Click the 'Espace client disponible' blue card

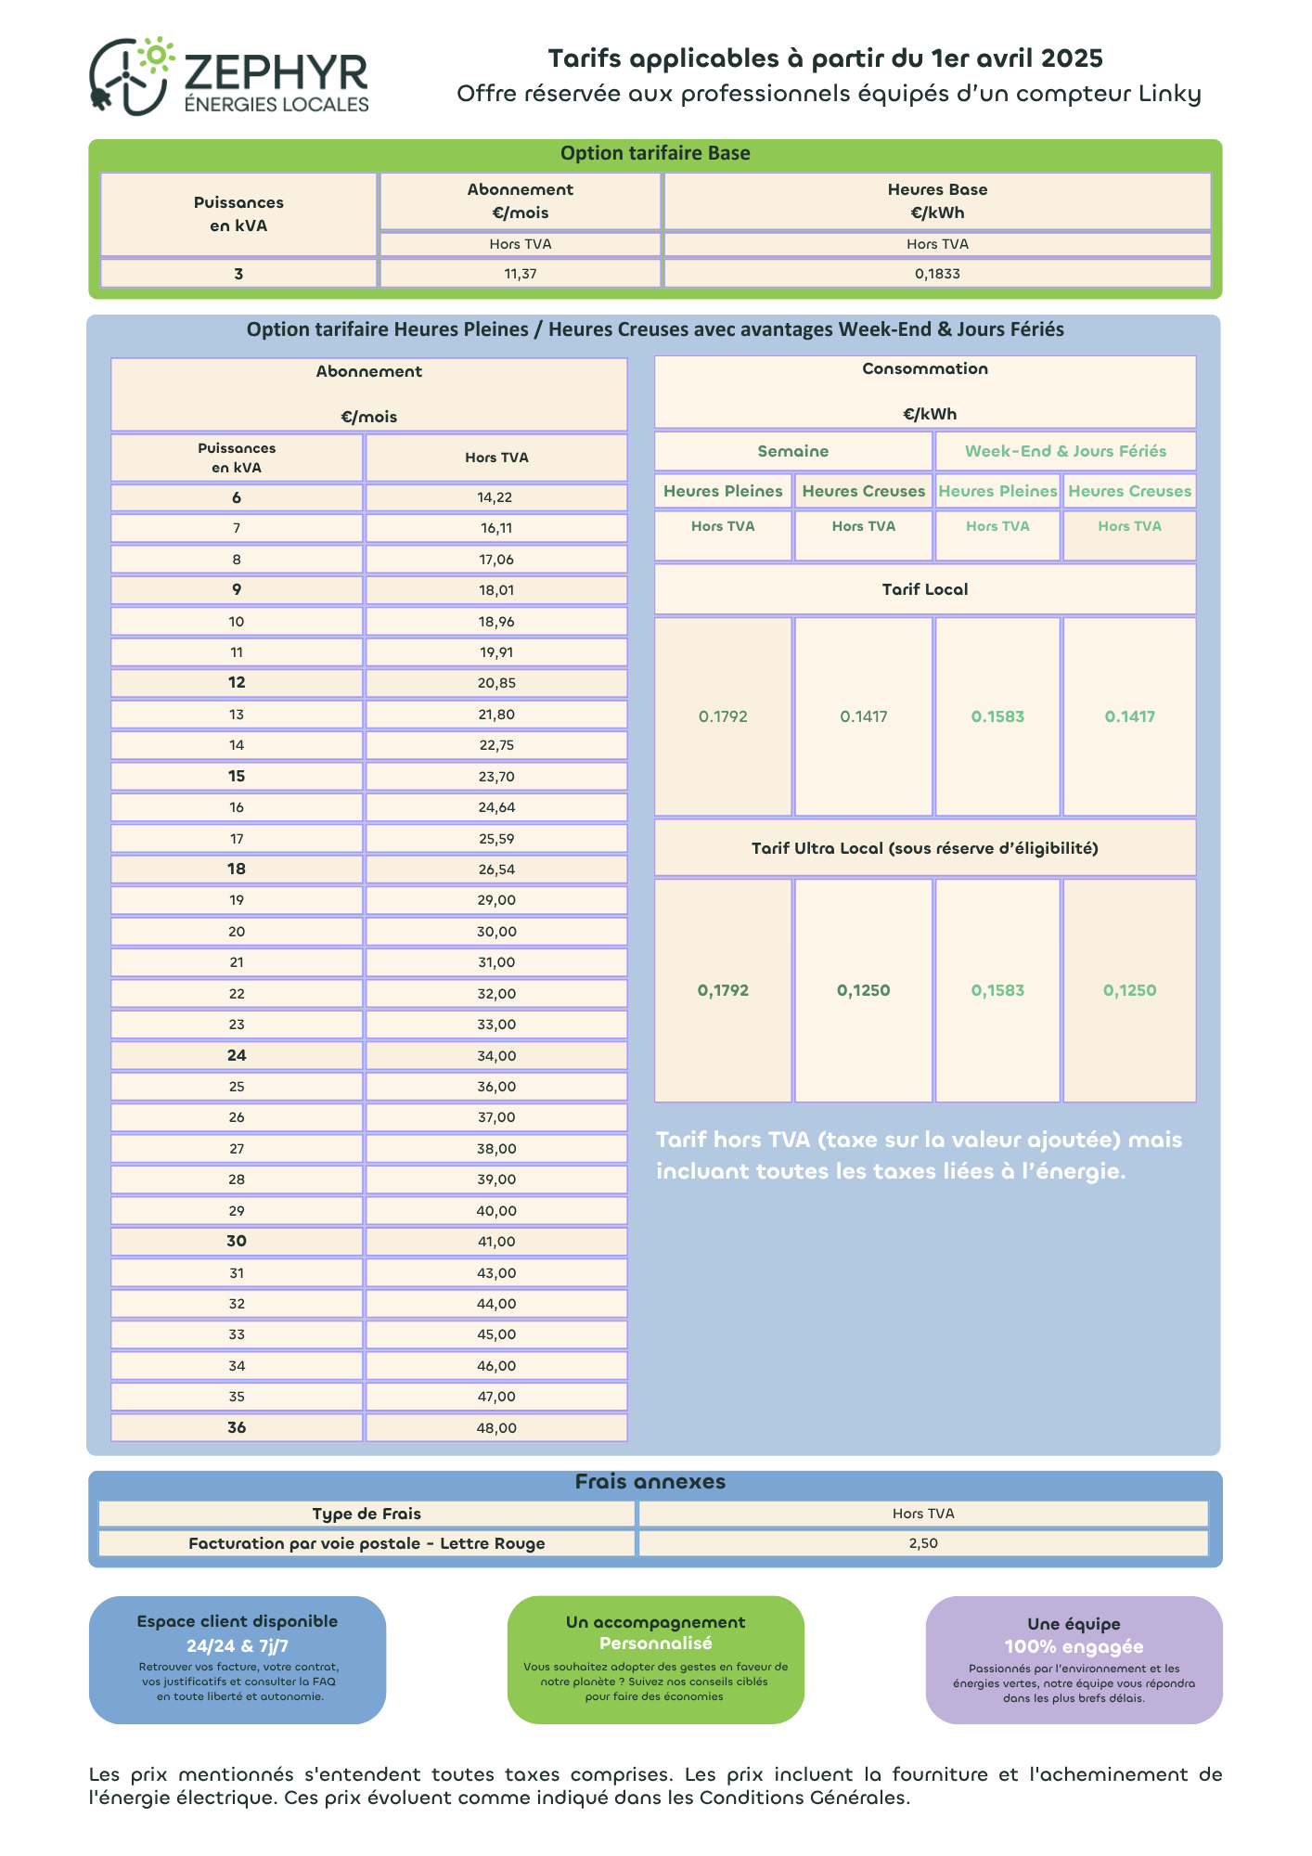click(238, 1660)
